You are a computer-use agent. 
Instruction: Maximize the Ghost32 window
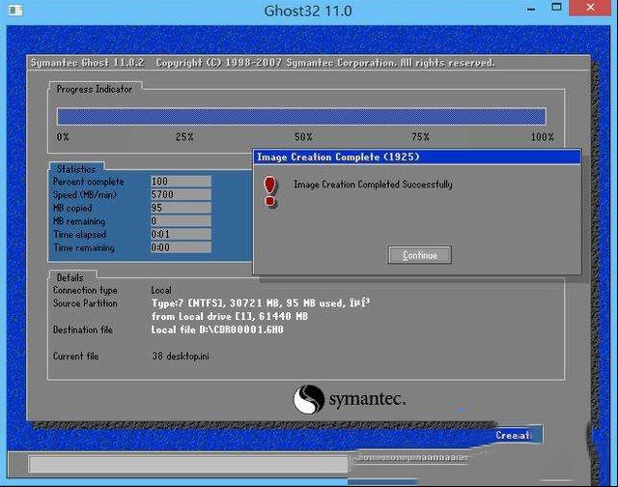click(x=556, y=7)
